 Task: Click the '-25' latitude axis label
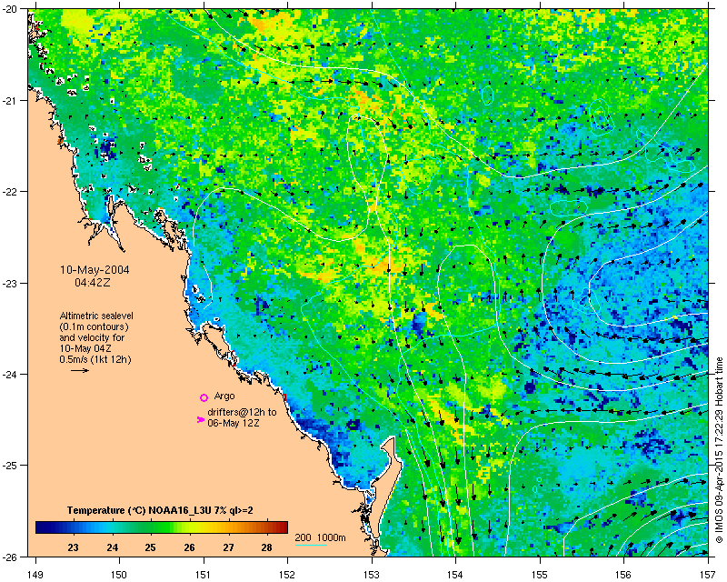pyautogui.click(x=10, y=466)
